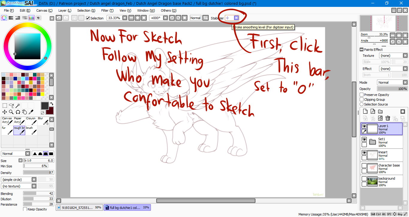Switch to the 91931824 document tab
409x217 pixels.
click(80, 207)
